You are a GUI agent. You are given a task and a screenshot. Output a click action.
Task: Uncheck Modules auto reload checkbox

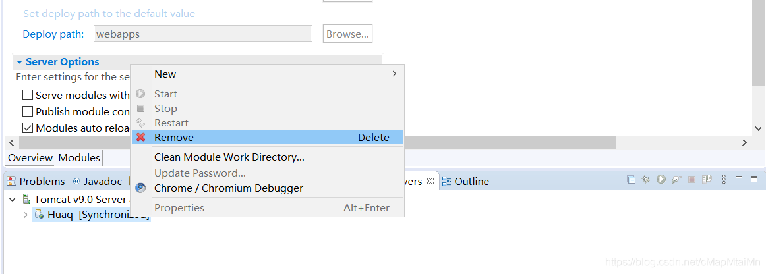[28, 128]
